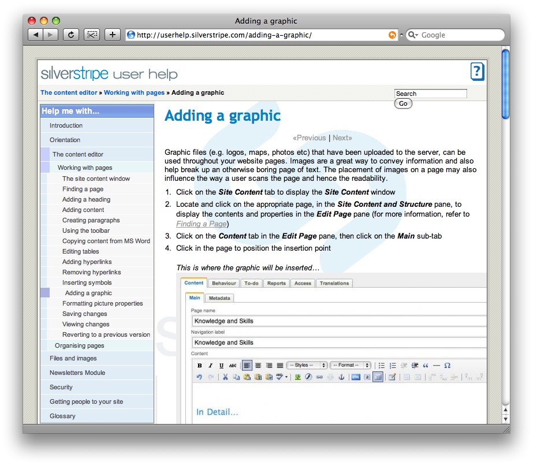Click the insert horizontal rule icon

tap(437, 365)
